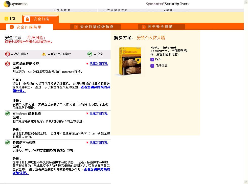
Task: Click the lock icon on 安全扫描 tab
Action: pos(27,19)
